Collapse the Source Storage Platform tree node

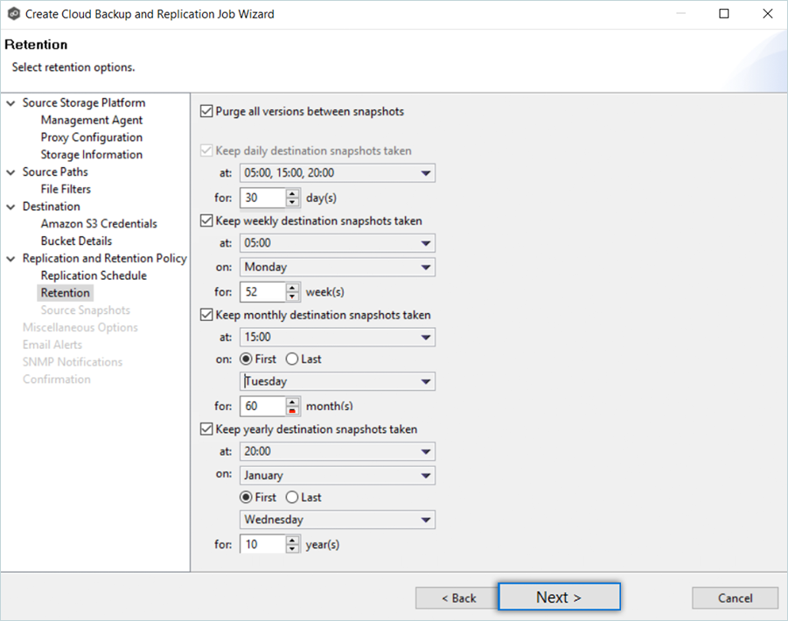(10, 103)
